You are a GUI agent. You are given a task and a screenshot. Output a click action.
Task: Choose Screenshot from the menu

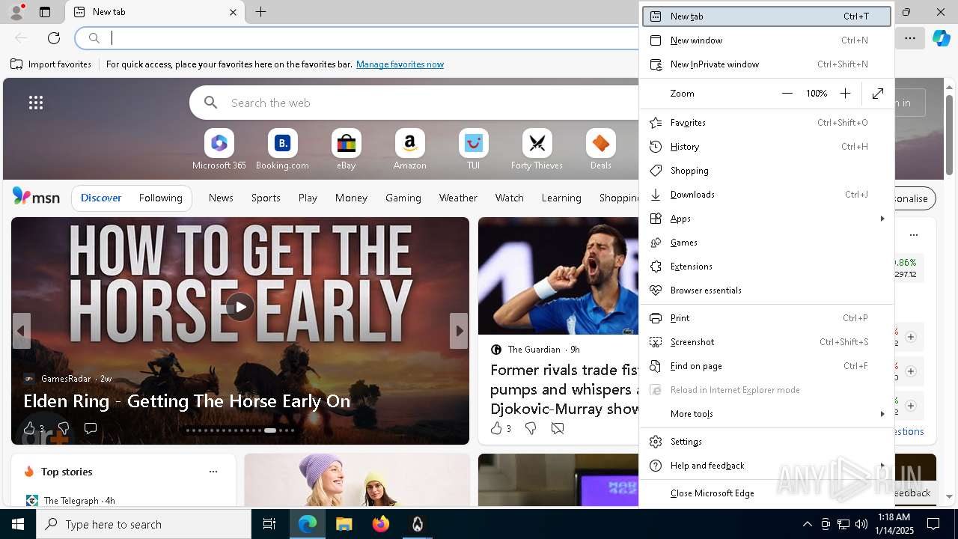tap(767, 342)
